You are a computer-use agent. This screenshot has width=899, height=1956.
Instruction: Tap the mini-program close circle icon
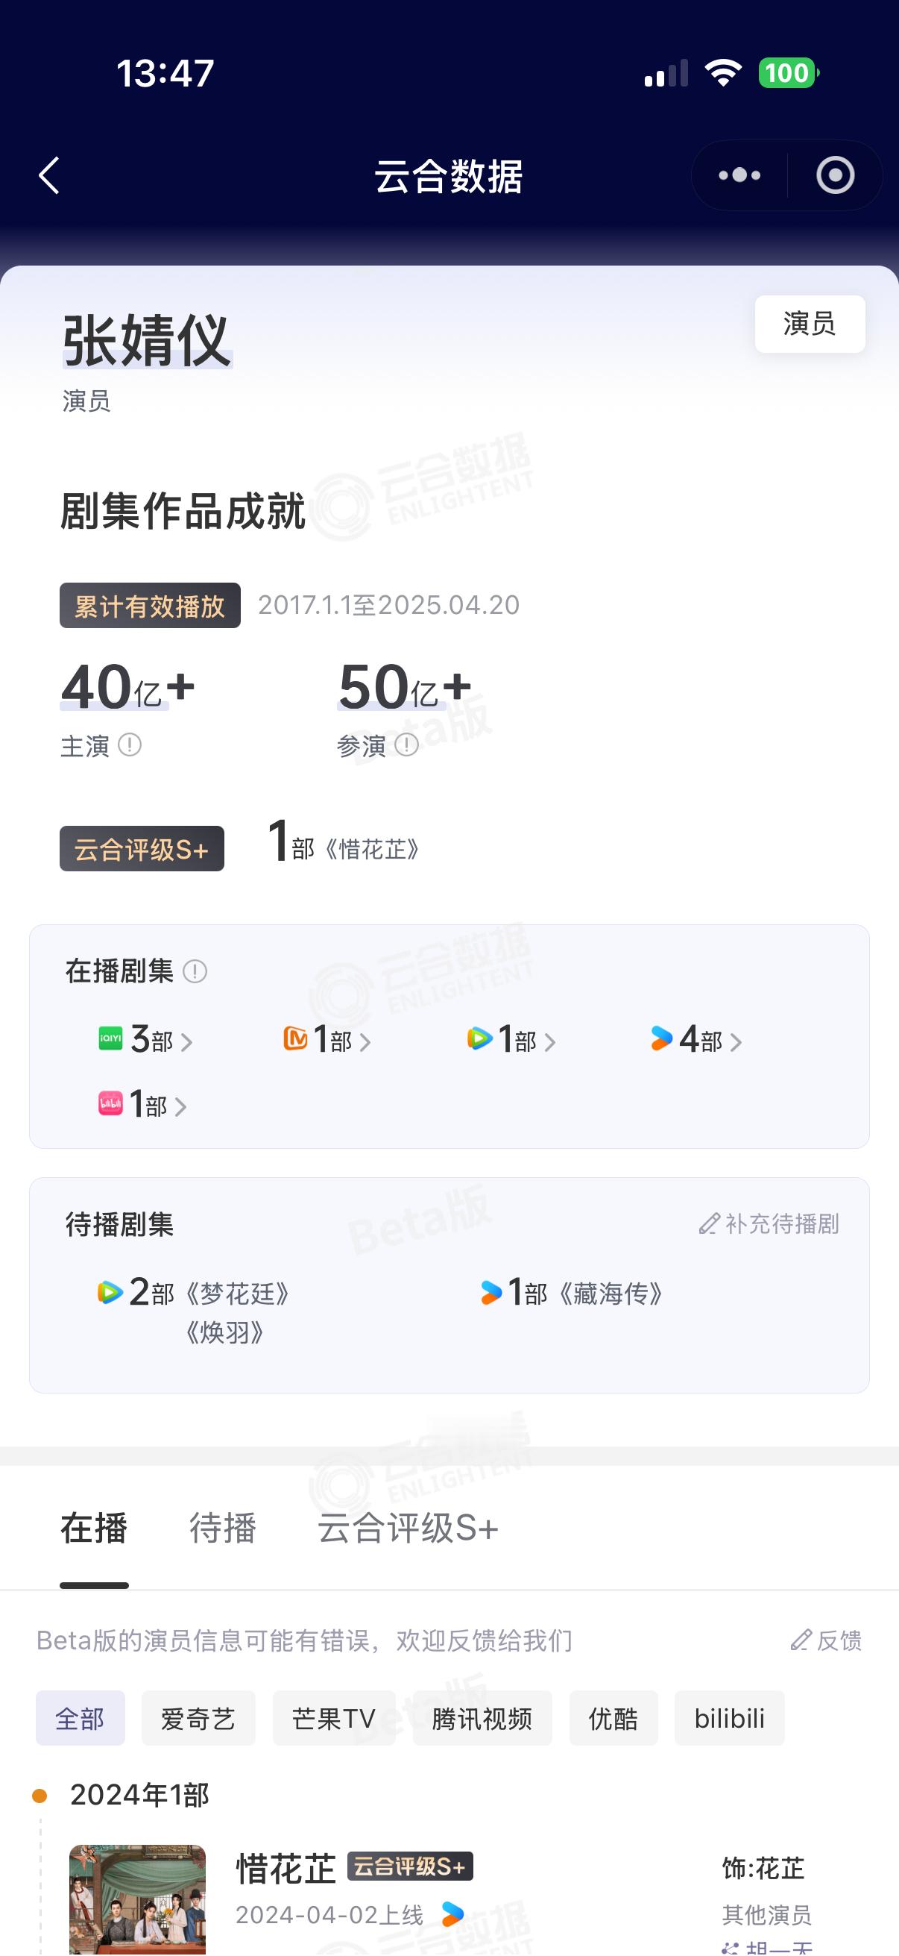coord(836,175)
